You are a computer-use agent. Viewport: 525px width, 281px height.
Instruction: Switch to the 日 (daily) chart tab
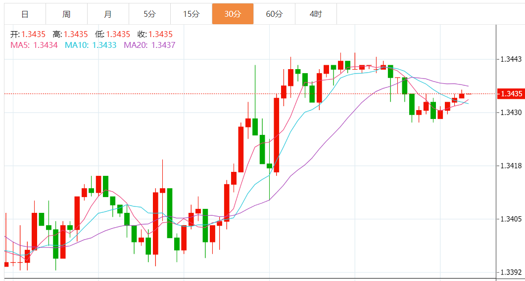(x=25, y=14)
